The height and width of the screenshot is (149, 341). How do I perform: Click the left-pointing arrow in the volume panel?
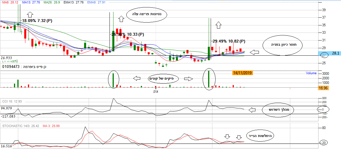pyautogui.click(x=137, y=78)
